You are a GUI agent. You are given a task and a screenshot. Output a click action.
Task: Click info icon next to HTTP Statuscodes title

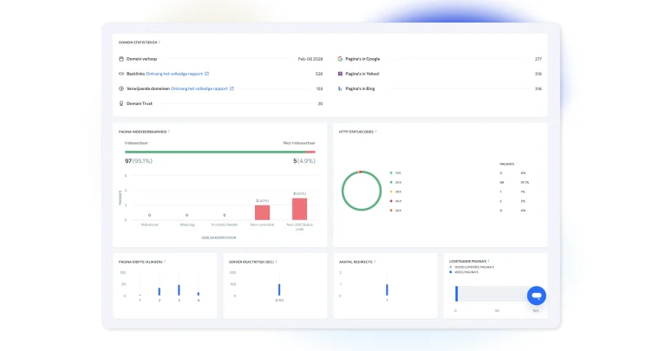point(375,132)
